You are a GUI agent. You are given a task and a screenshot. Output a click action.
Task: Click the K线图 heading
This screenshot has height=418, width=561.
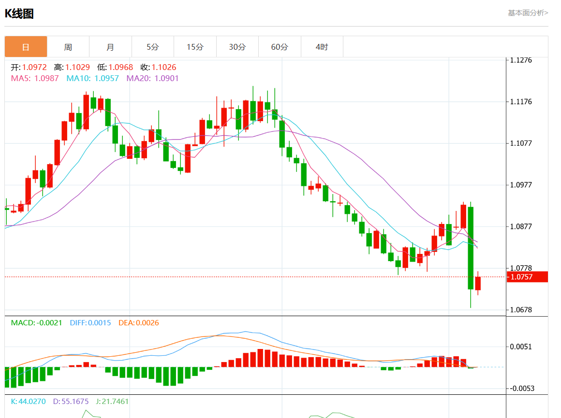point(19,14)
